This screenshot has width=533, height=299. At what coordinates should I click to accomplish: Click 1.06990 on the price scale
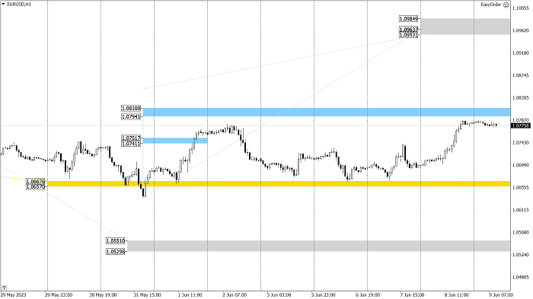click(x=521, y=165)
